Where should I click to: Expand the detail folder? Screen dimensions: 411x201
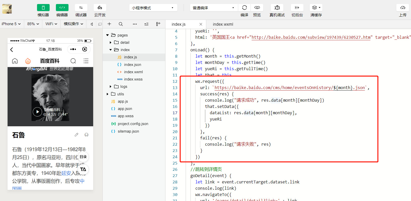point(111,43)
